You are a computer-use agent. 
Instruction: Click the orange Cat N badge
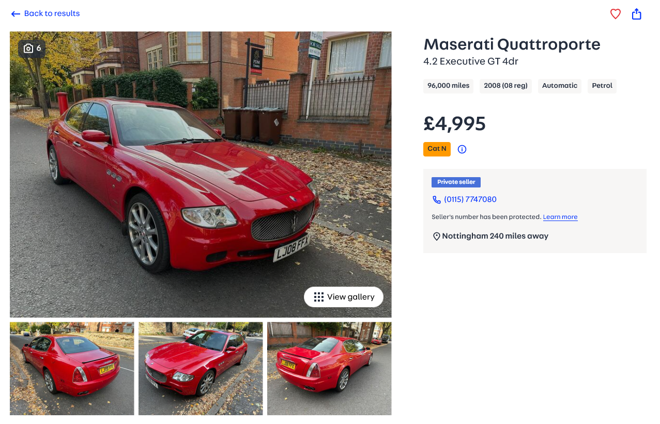(x=437, y=149)
